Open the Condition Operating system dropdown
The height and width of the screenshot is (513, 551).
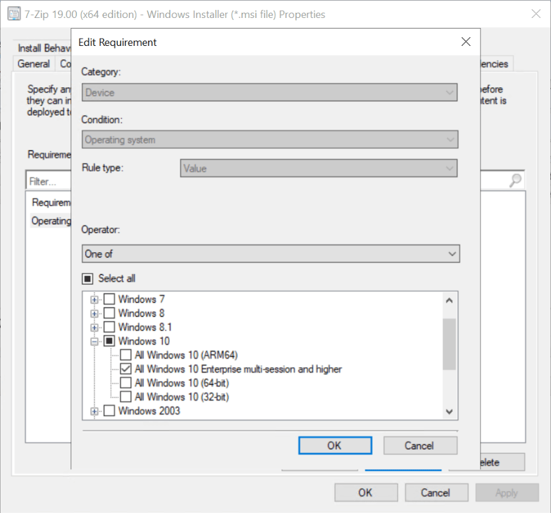coord(270,140)
